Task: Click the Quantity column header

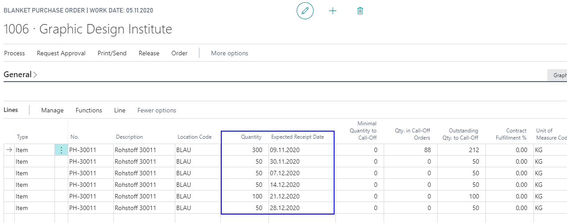Action: 251,137
